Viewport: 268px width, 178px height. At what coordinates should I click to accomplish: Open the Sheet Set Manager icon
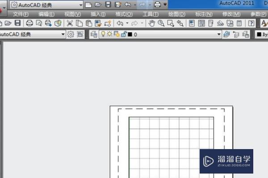(220, 23)
